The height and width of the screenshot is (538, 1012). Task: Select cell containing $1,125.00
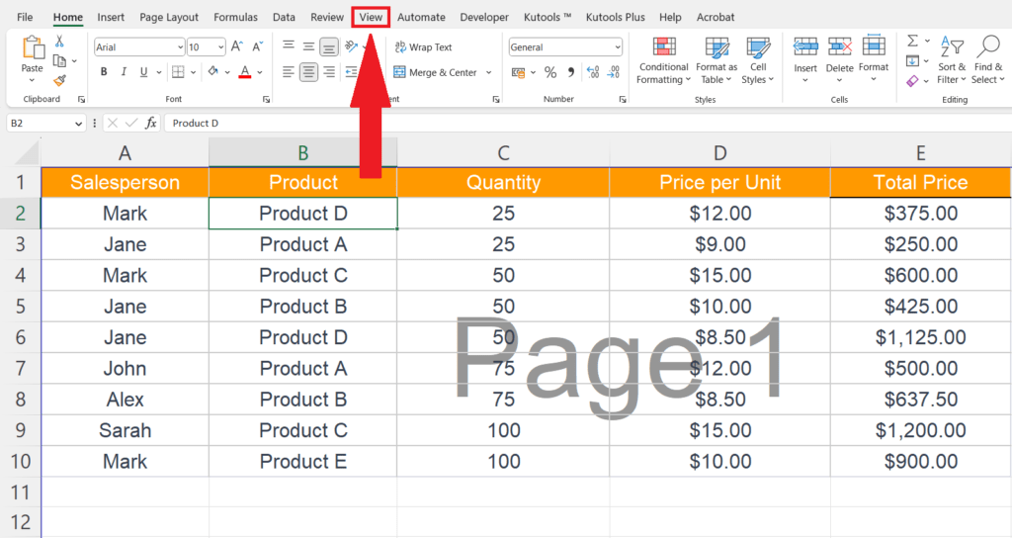point(920,337)
